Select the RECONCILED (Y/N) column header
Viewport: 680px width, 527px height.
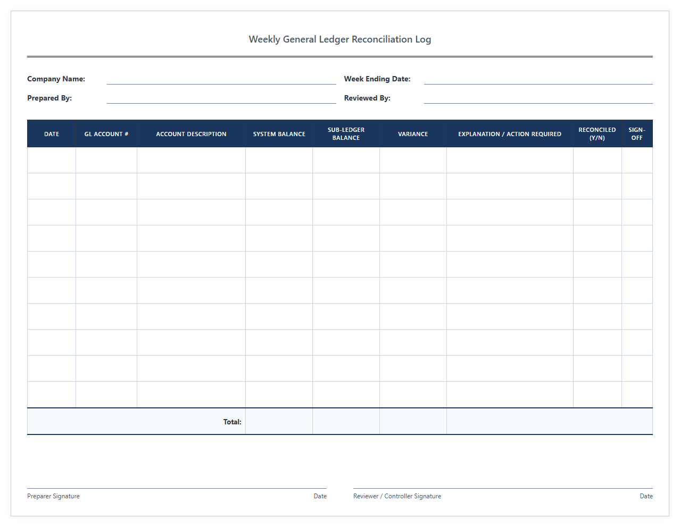(597, 134)
